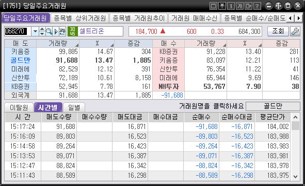Switch to 종목별 상위거래원 tab

point(80,18)
